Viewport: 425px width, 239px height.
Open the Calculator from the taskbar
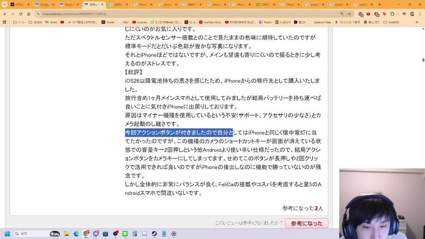tap(135, 234)
